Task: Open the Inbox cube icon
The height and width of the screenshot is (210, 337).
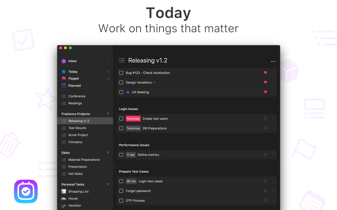Action: pyautogui.click(x=64, y=61)
